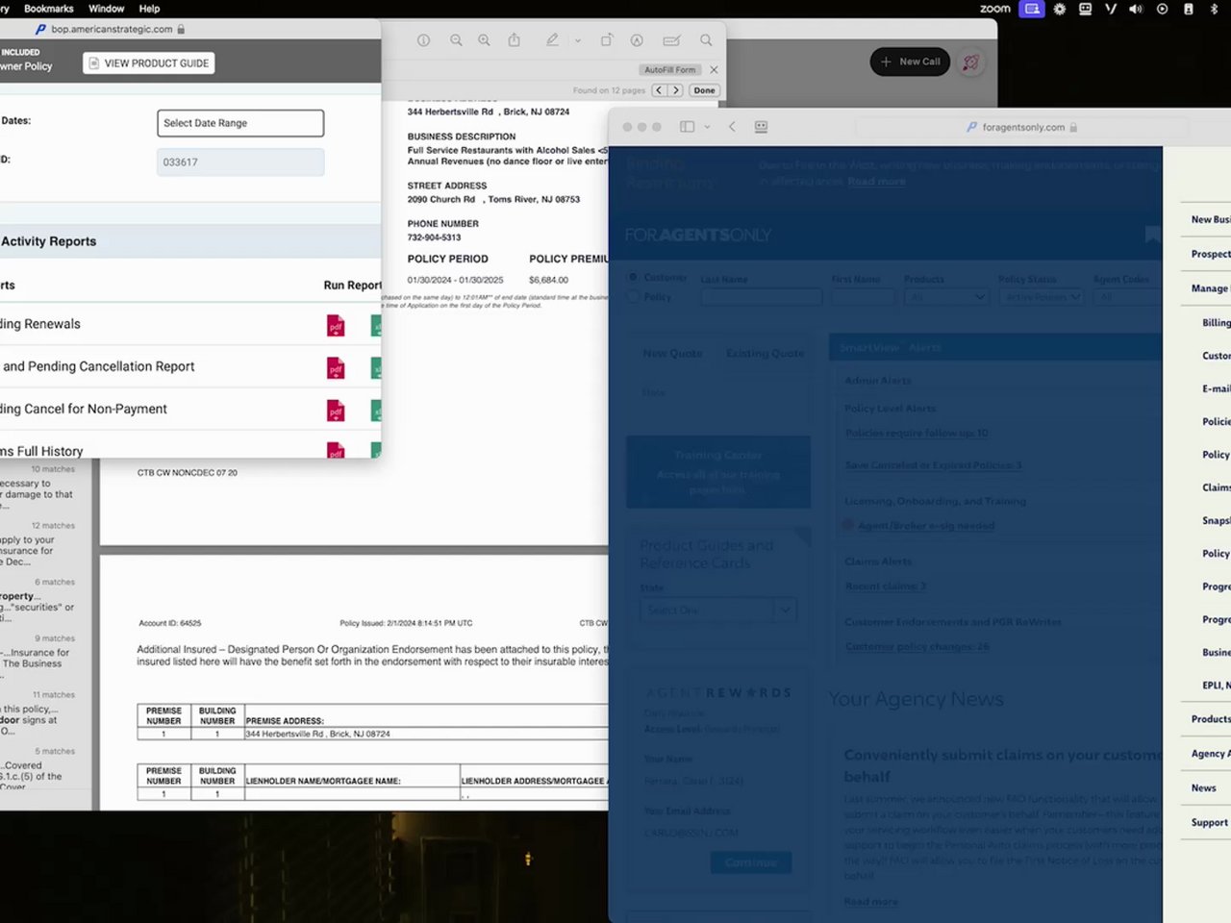Open the share icon in PDF toolbar
This screenshot has width=1231, height=923.
[515, 40]
